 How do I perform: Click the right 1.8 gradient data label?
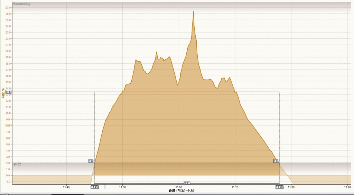coord(276,161)
